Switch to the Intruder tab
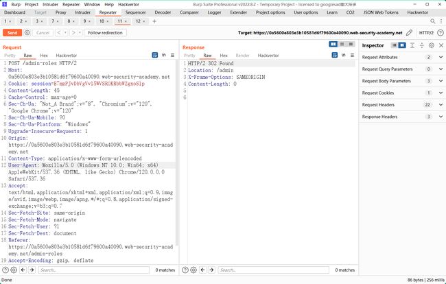The height and width of the screenshot is (284, 446). [x=83, y=12]
